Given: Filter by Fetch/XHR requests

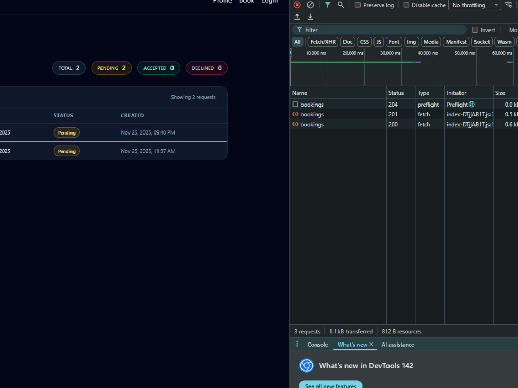Looking at the screenshot, I should [323, 42].
